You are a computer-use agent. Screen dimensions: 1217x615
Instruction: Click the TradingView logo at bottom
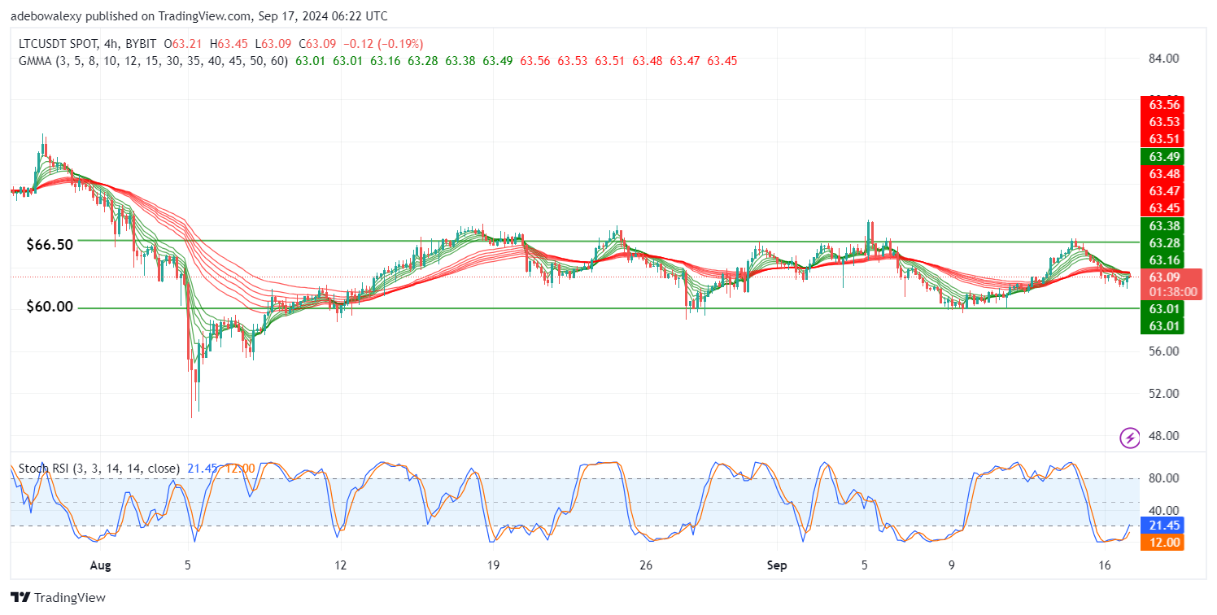click(x=58, y=598)
